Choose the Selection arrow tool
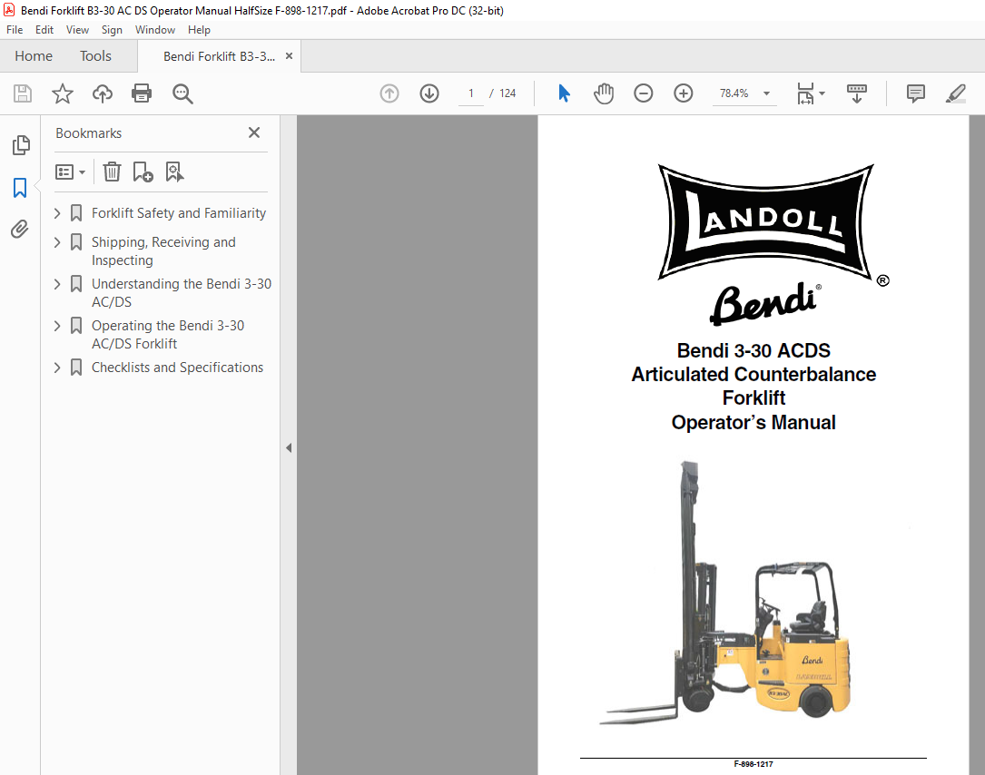 tap(564, 93)
